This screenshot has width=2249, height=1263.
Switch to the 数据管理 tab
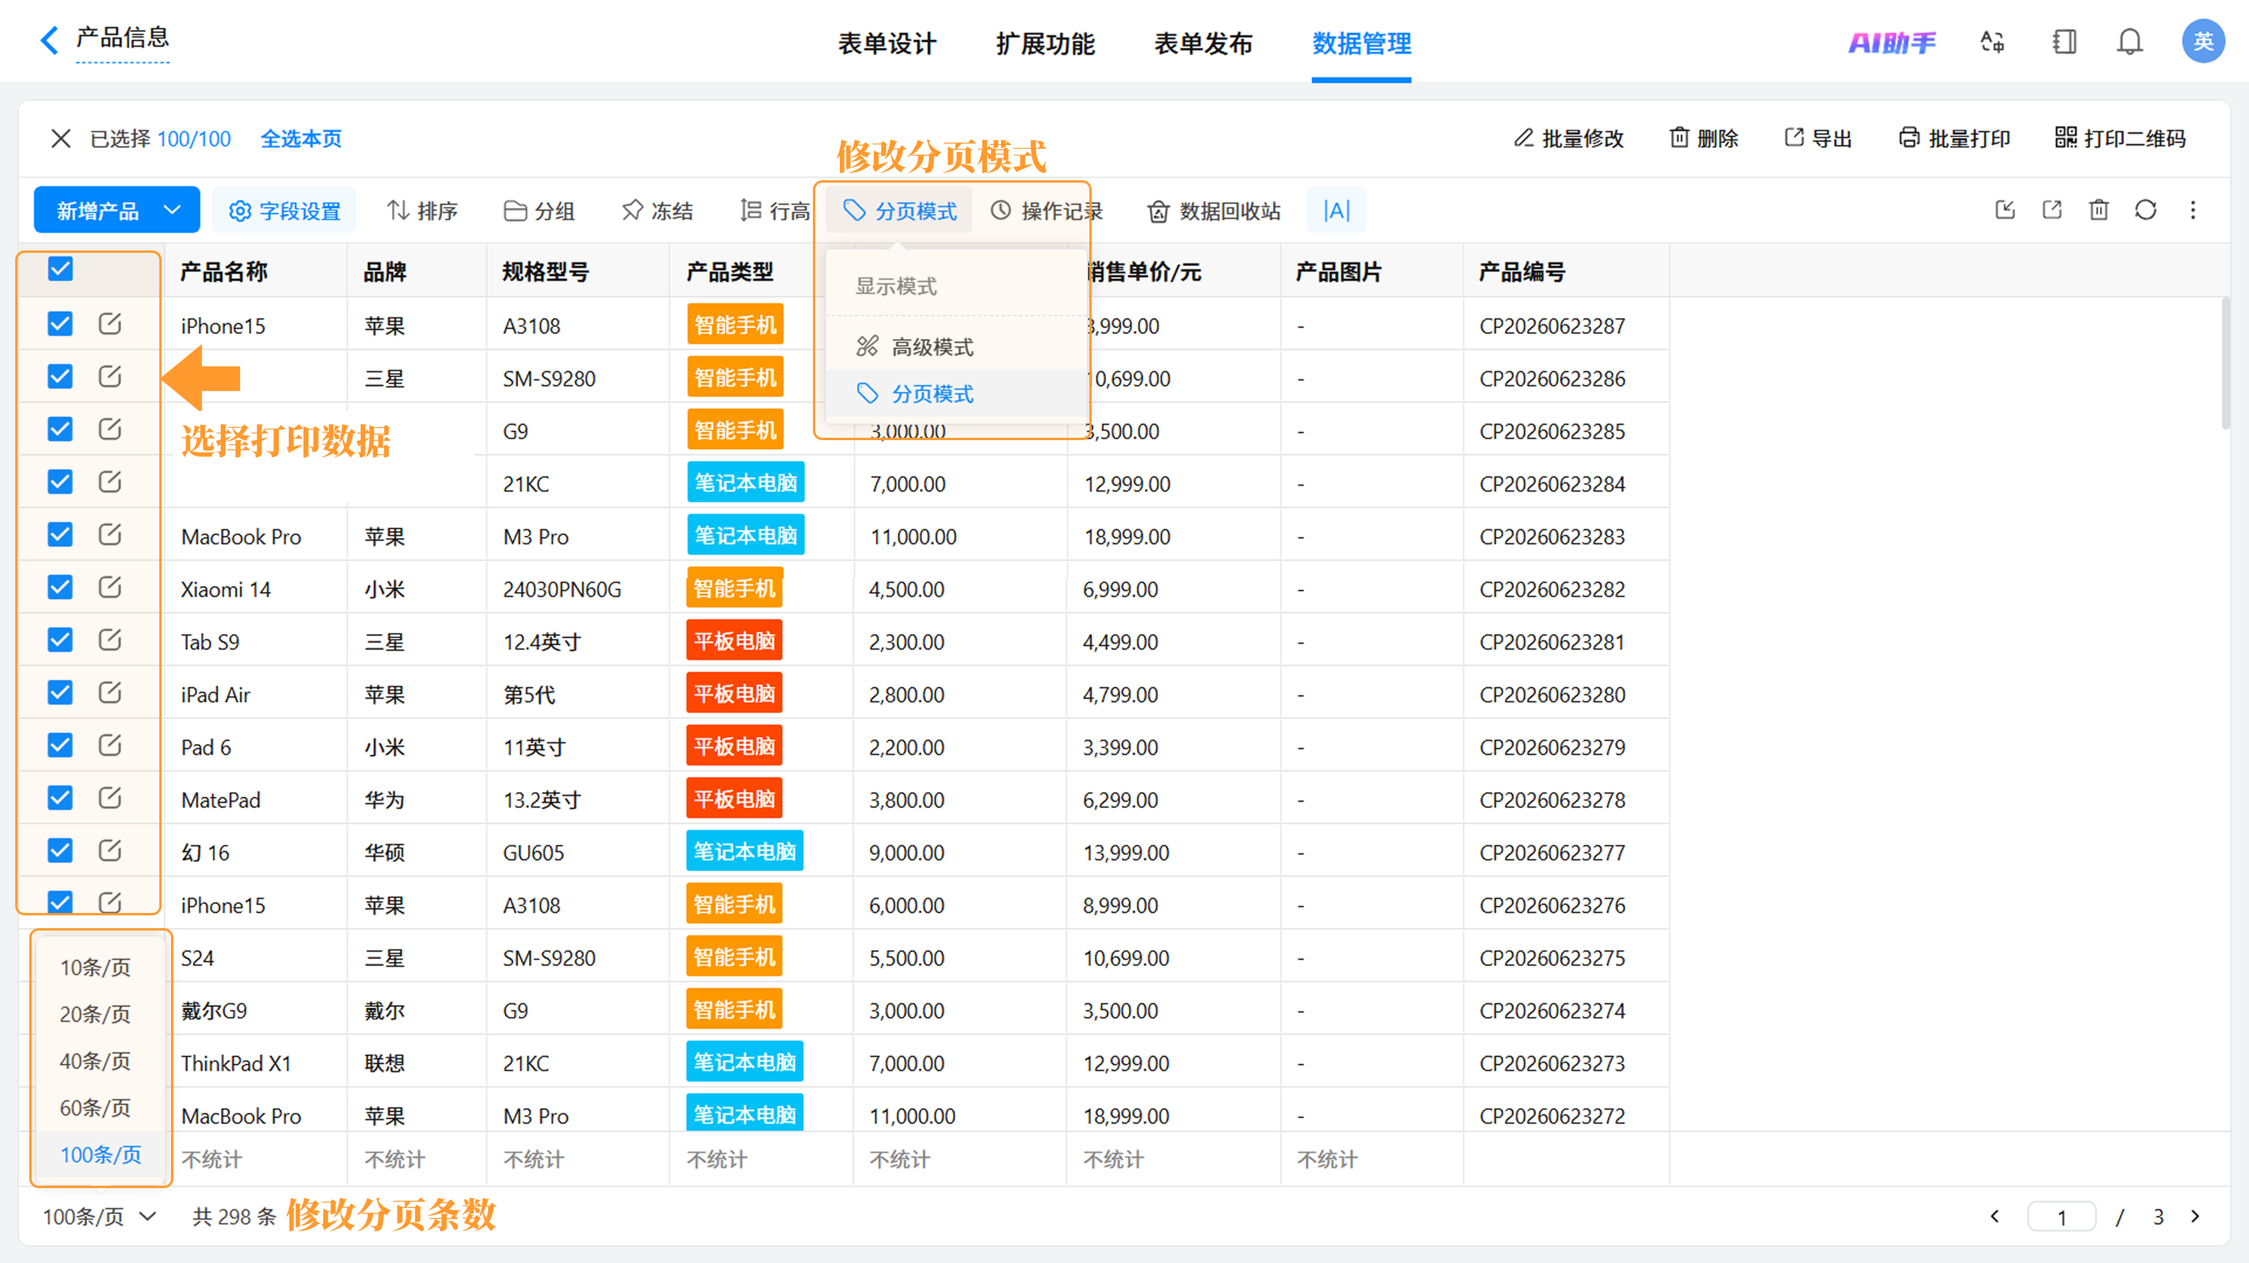(1361, 44)
